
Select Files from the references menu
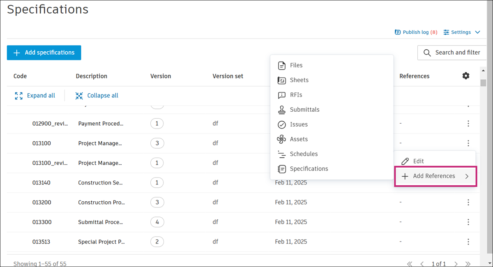coord(296,65)
